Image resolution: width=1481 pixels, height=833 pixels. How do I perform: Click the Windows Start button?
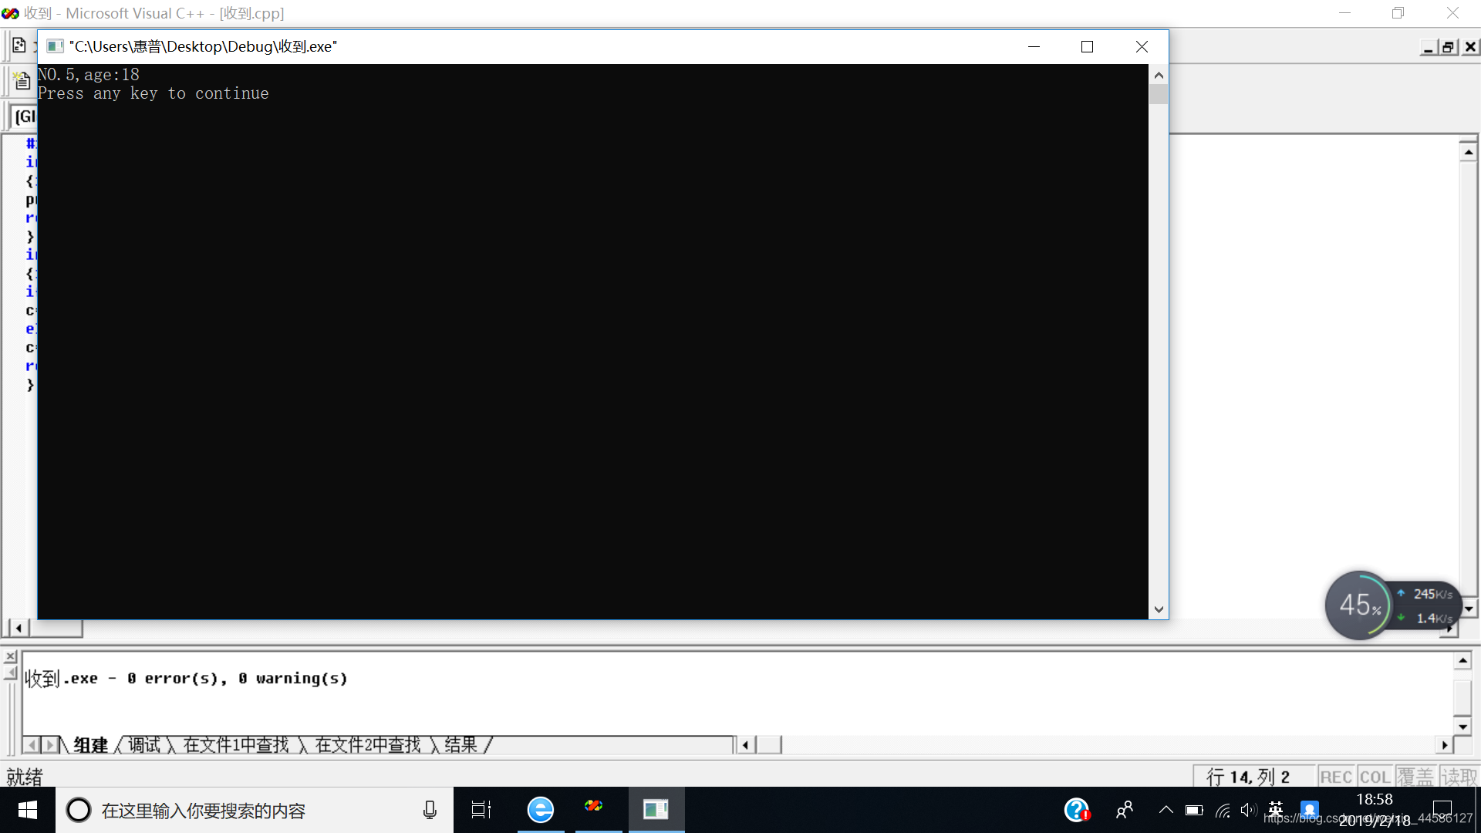(28, 810)
